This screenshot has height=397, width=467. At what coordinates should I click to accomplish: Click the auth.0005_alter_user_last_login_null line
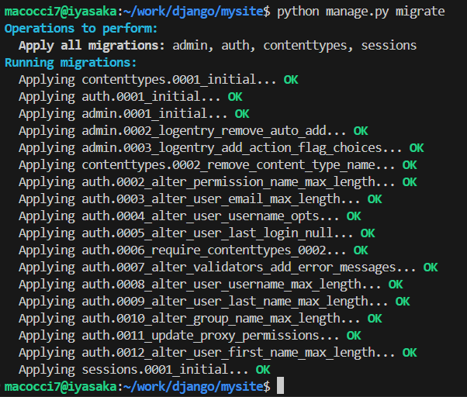click(x=186, y=233)
